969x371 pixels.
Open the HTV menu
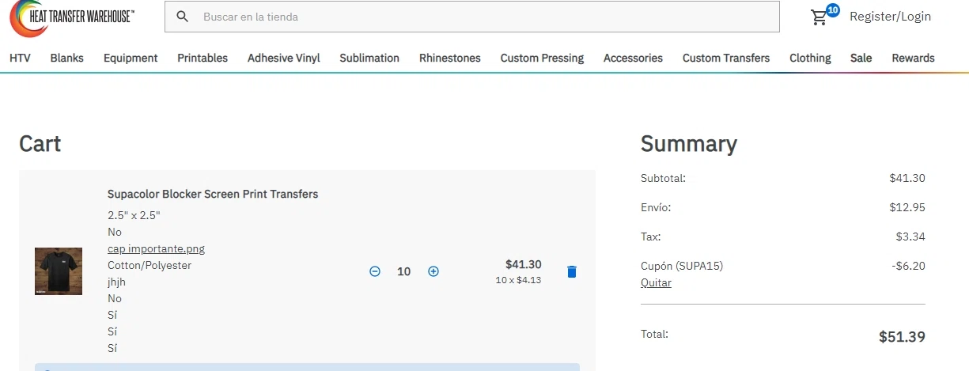tap(20, 58)
